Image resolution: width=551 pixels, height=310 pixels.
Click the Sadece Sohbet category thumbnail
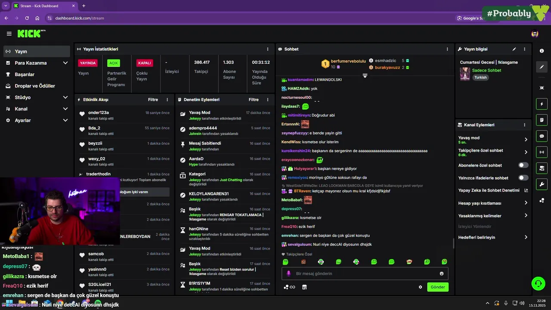[465, 74]
